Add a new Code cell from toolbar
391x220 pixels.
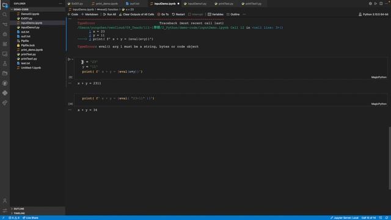click(x=73, y=15)
